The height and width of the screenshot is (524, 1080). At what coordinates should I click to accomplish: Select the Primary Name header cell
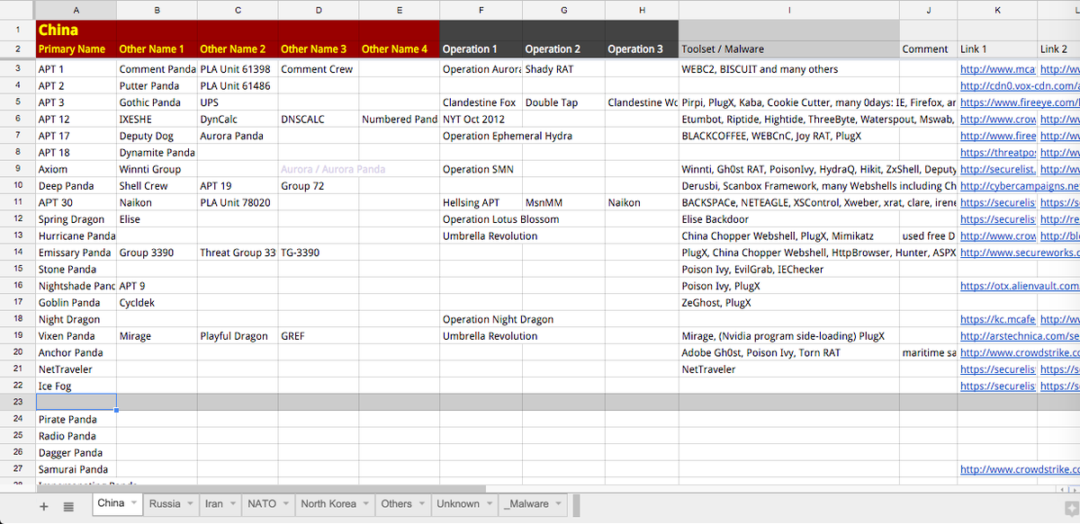click(x=76, y=49)
